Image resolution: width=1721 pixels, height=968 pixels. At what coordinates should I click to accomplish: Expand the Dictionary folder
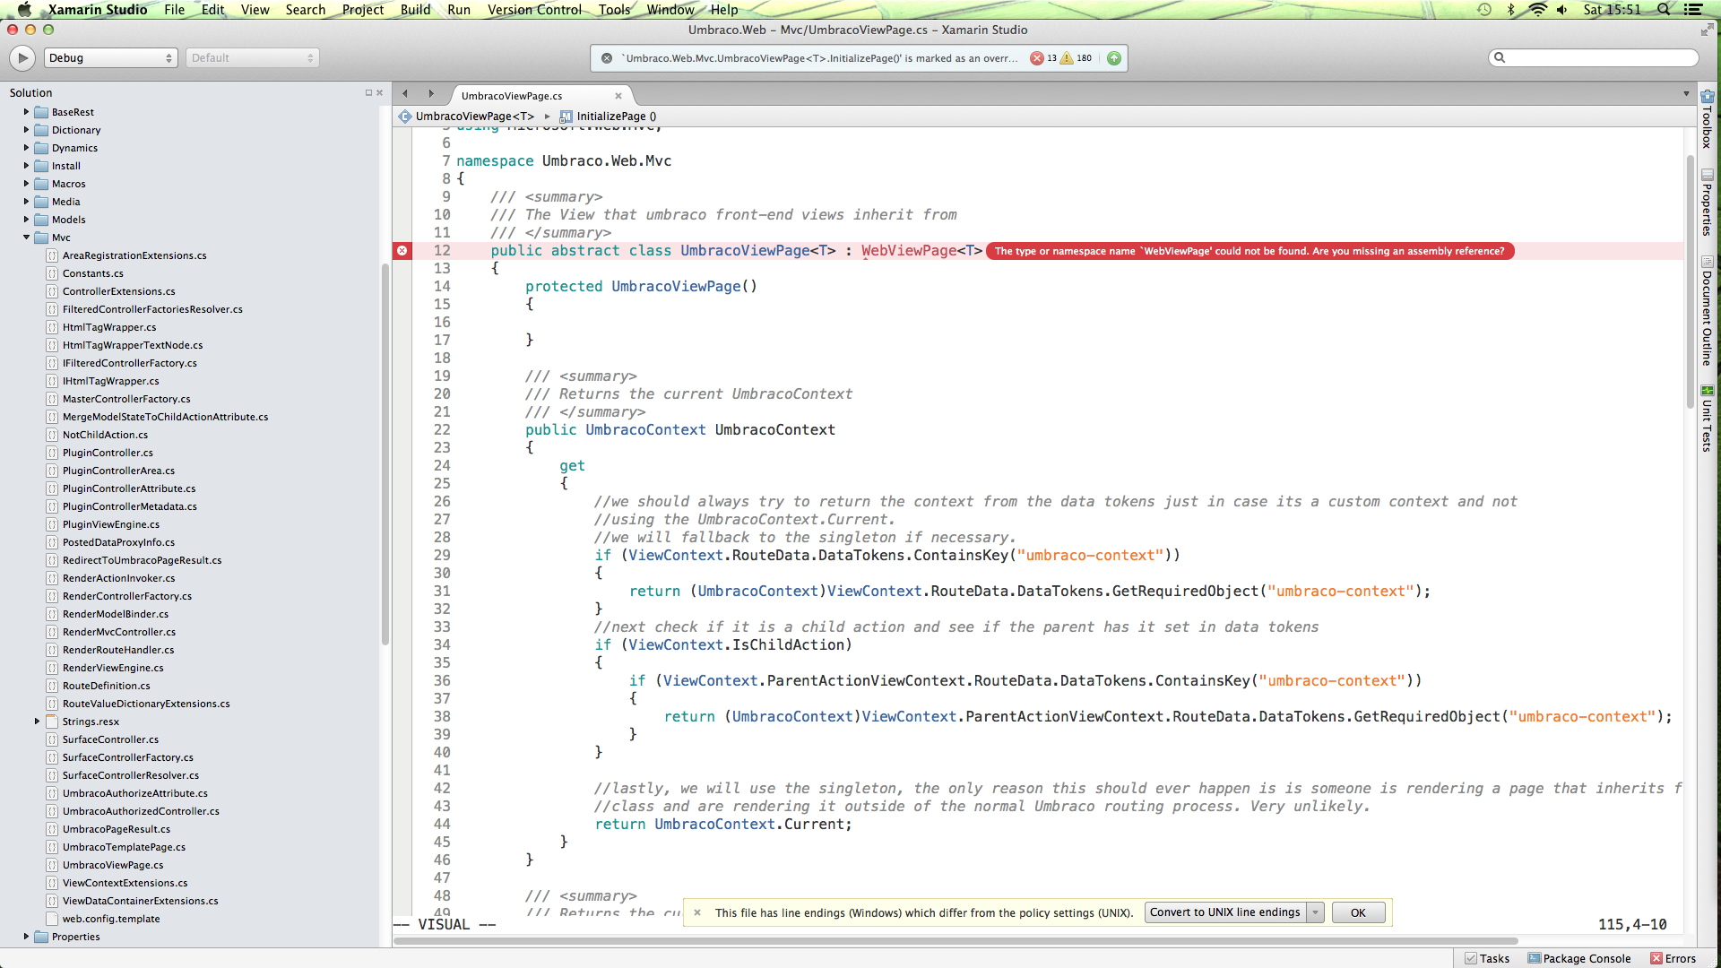[x=26, y=130]
